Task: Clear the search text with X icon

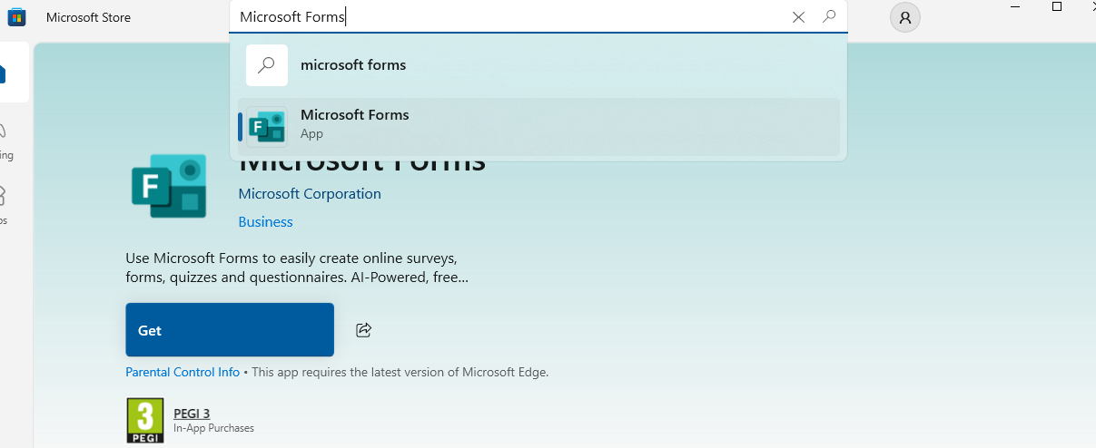Action: coord(798,17)
